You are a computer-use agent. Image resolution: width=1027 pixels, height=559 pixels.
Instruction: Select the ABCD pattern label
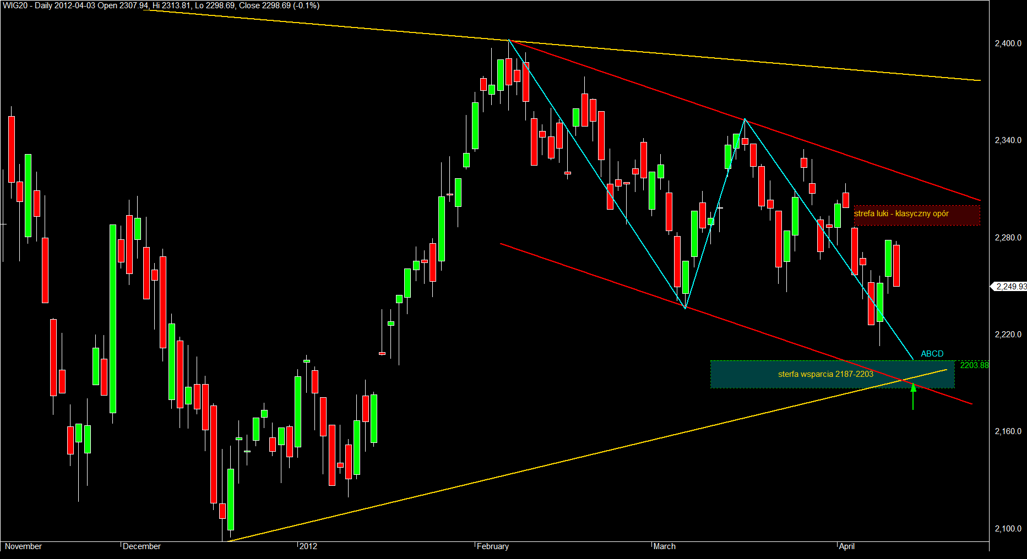point(932,354)
